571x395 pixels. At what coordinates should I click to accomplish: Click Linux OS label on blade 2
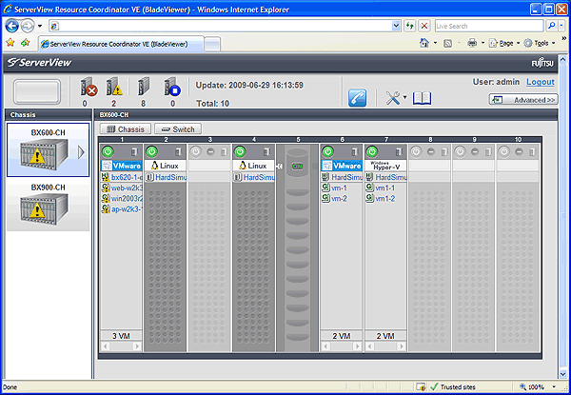pos(166,166)
